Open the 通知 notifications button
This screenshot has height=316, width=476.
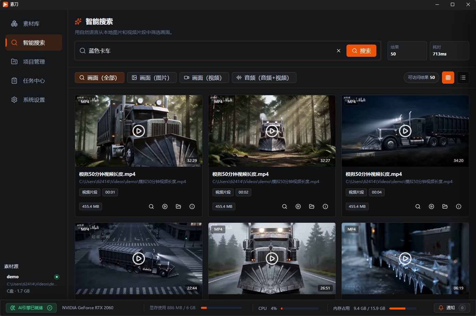click(452, 308)
